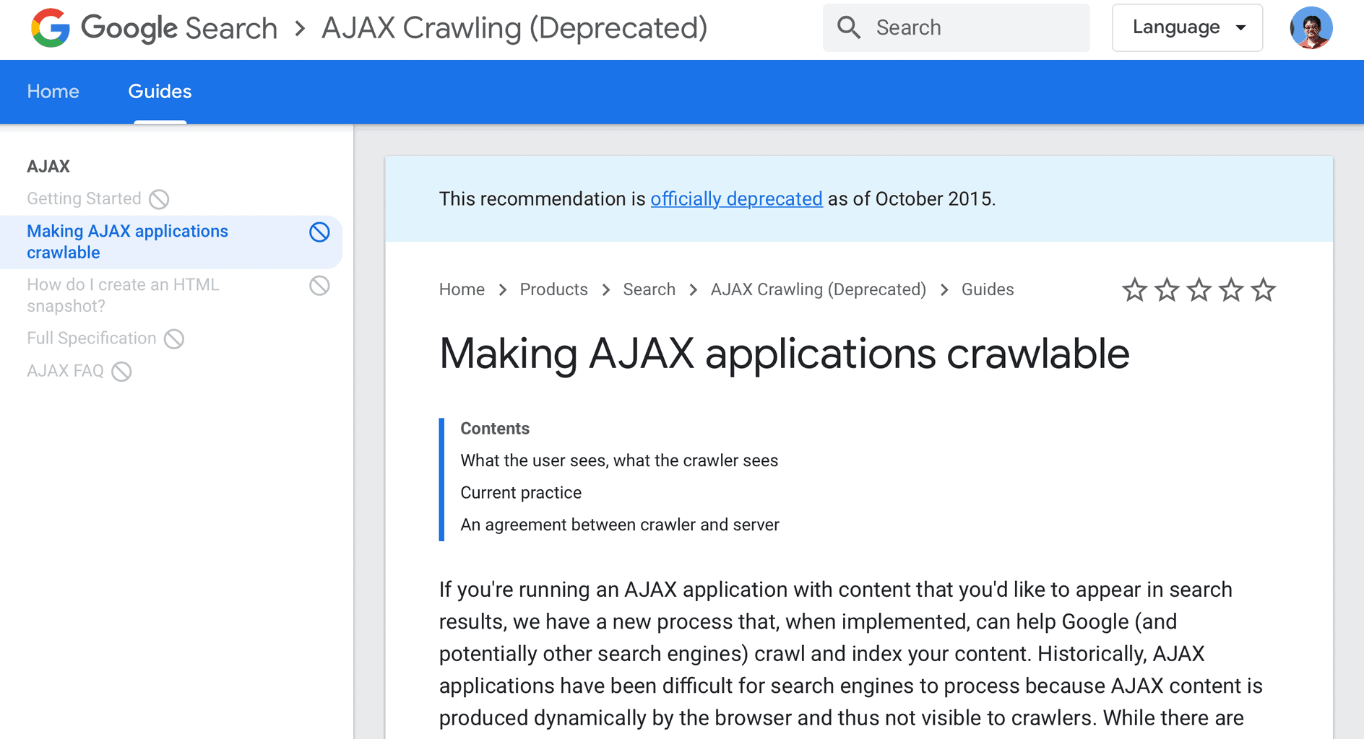1364x739 pixels.
Task: Jump to What the user sees section
Action: pos(619,460)
